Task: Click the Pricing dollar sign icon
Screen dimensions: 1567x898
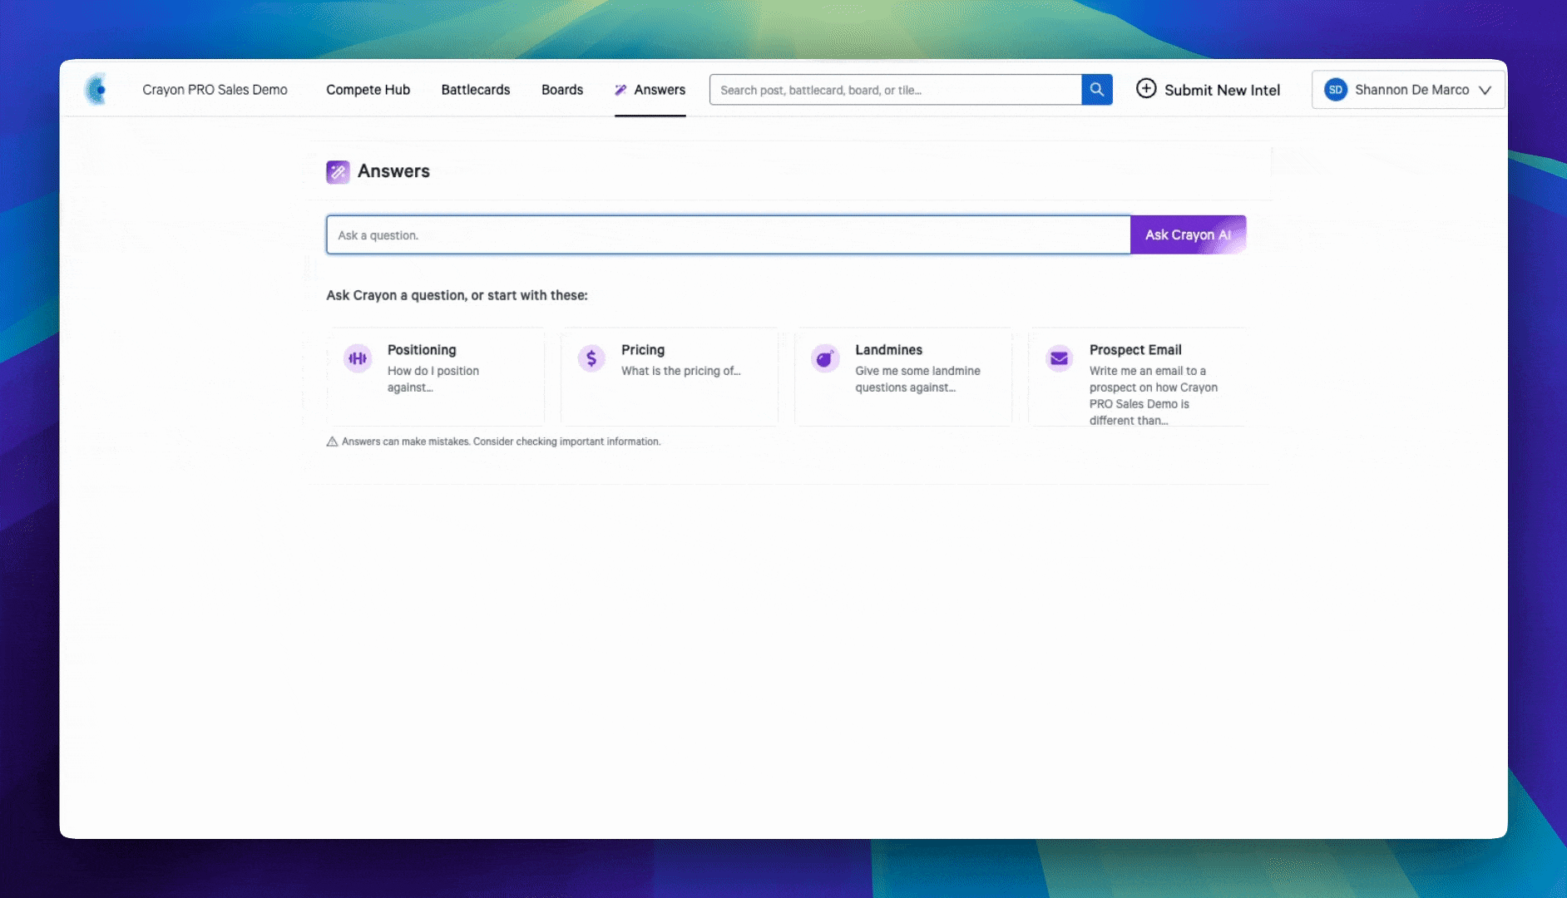Action: coord(591,358)
